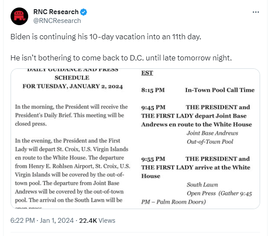Click the word Views beside 22.4K
Screen dimensions: 272x236
(107, 221)
